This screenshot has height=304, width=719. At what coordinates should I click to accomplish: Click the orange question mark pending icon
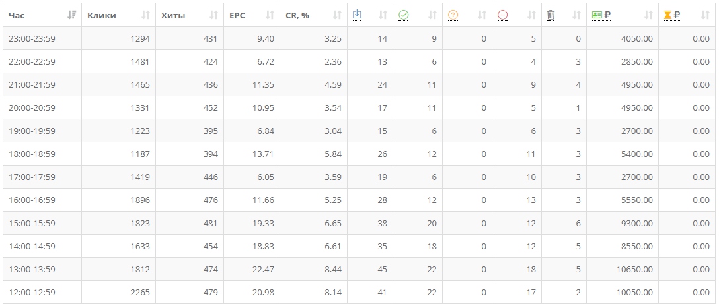tap(453, 15)
